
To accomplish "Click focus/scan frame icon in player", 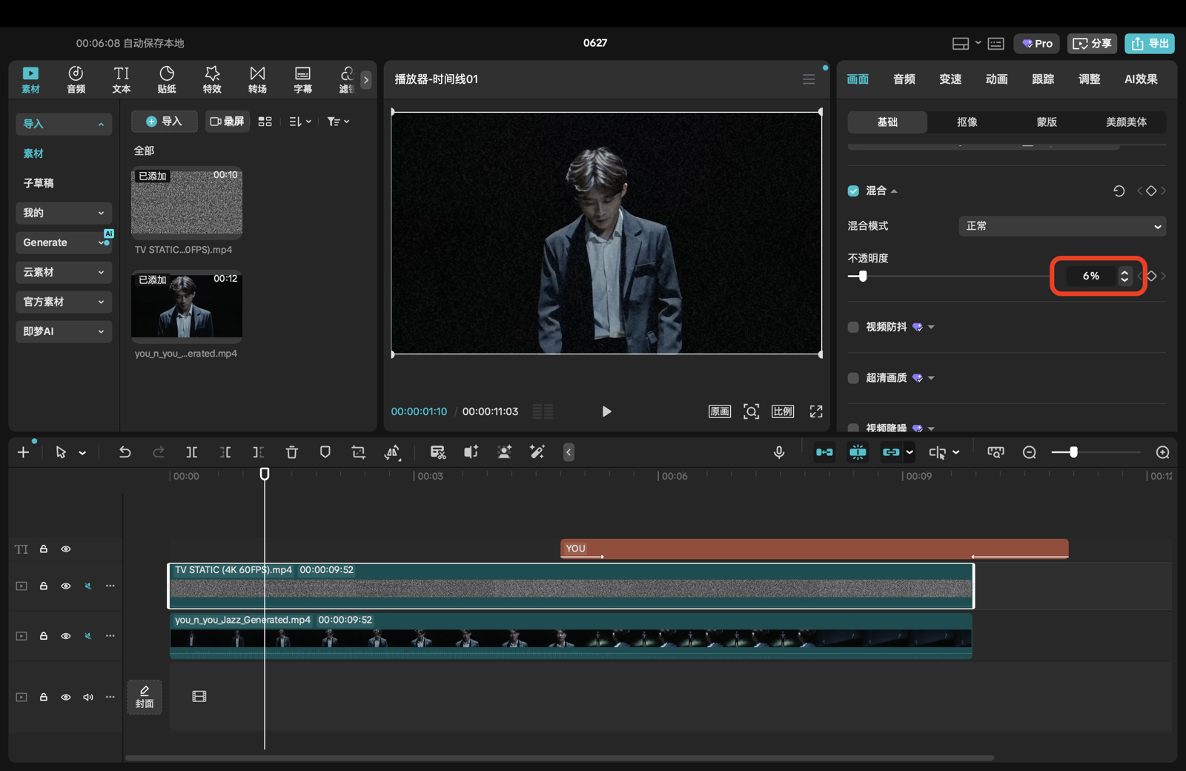I will point(751,411).
